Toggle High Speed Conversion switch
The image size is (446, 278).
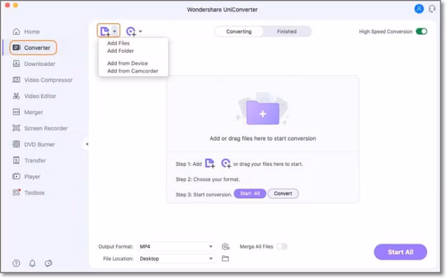pos(421,31)
